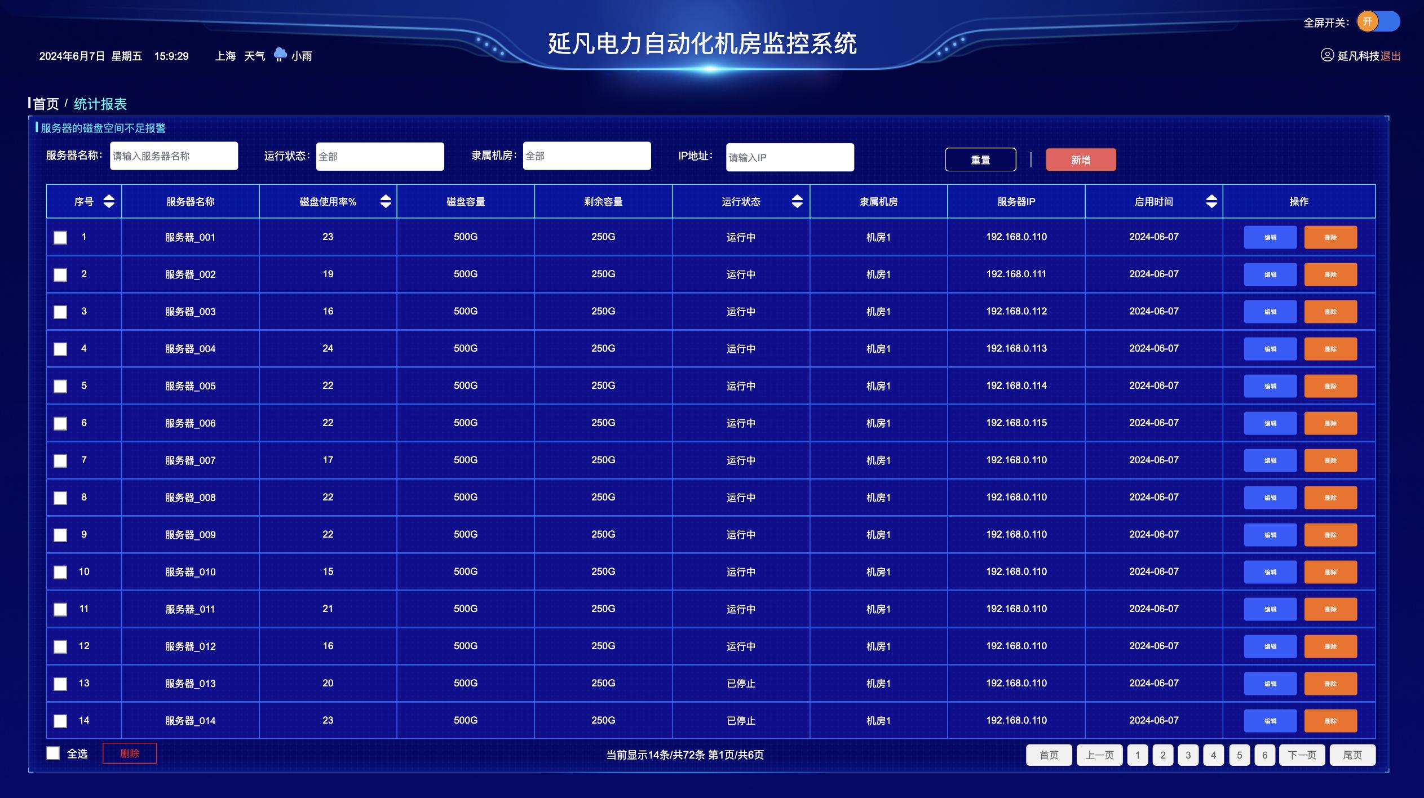The image size is (1424, 798).
Task: Sort by 序号 column arrows
Action: coord(109,201)
